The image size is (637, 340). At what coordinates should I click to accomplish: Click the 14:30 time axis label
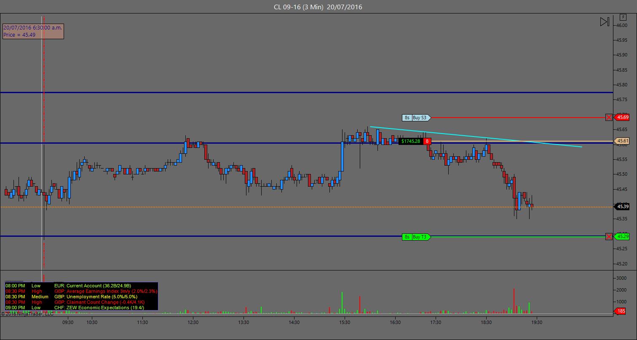click(x=294, y=322)
